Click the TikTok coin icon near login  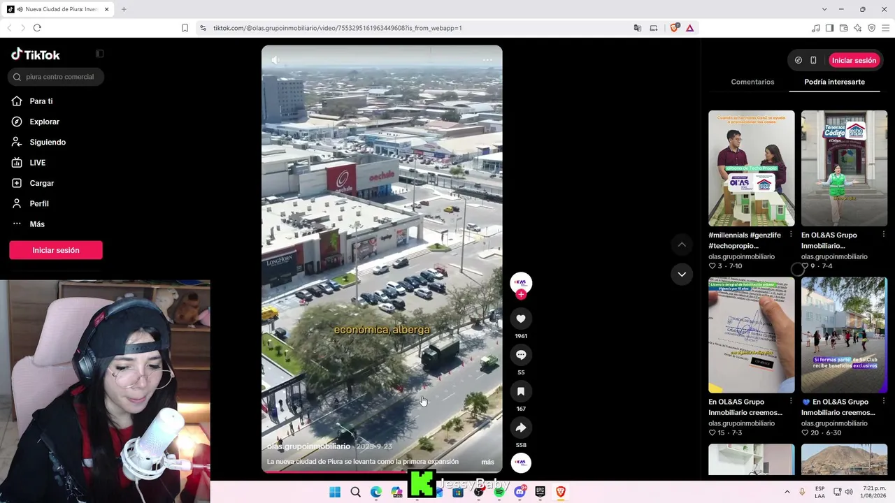coord(799,60)
